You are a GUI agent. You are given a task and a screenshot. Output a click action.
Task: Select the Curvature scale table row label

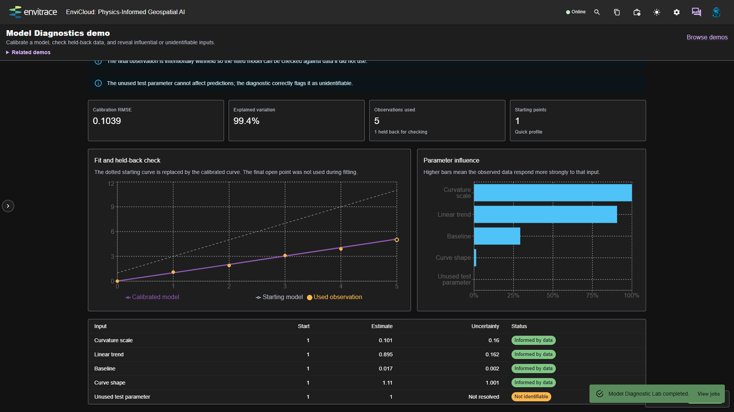coord(113,341)
